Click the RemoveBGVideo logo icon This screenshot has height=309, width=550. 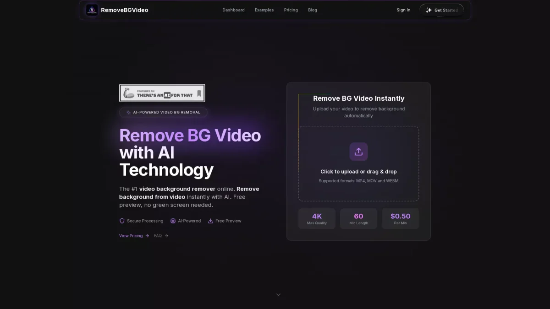point(92,10)
